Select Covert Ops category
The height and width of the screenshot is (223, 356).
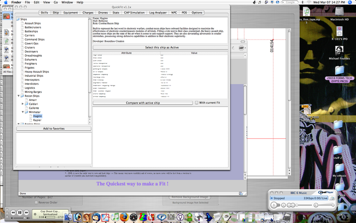pos(32,43)
